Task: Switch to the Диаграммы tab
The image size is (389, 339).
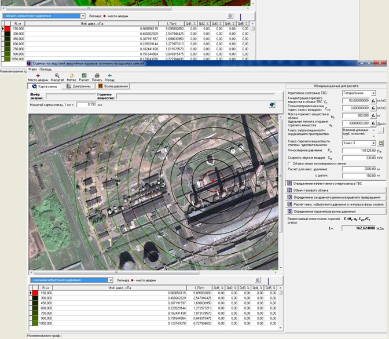Action: pos(78,86)
